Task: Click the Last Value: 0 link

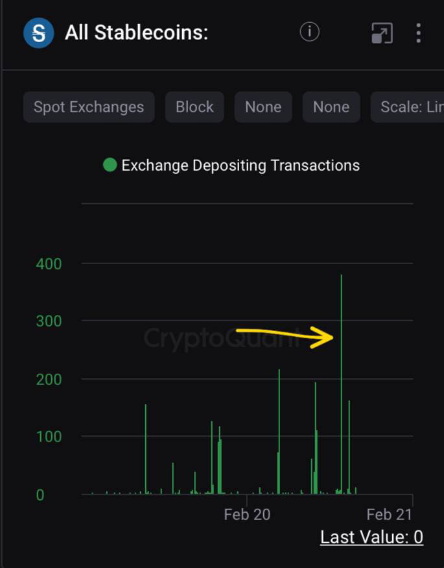Action: (371, 537)
